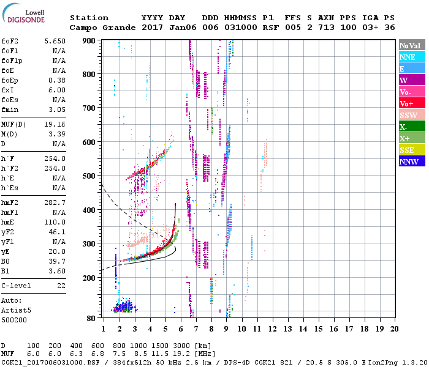This screenshot has height=367, width=429.
Task: Select the C-level parameter row
Action: pyautogui.click(x=33, y=286)
